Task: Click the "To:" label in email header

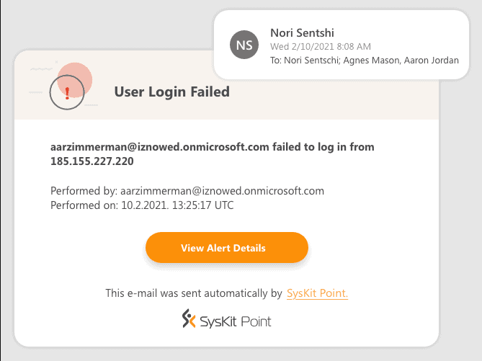Action: point(276,61)
